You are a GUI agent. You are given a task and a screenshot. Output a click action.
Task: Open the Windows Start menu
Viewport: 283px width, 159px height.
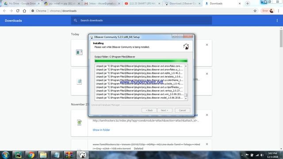tap(6, 155)
